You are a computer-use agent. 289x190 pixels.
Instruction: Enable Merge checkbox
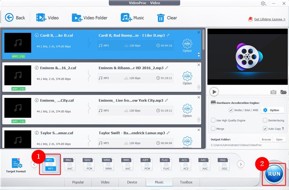[213, 129]
